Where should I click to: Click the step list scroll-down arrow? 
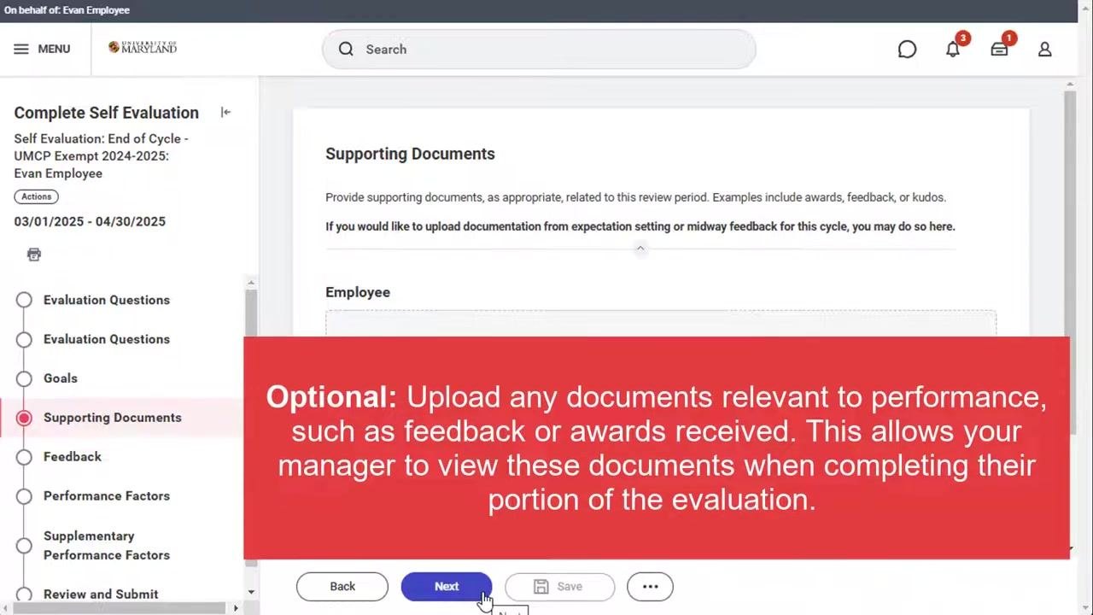[251, 592]
